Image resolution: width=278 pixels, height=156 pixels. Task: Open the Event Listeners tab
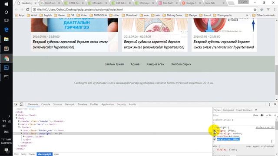pyautogui.click(x=244, y=110)
